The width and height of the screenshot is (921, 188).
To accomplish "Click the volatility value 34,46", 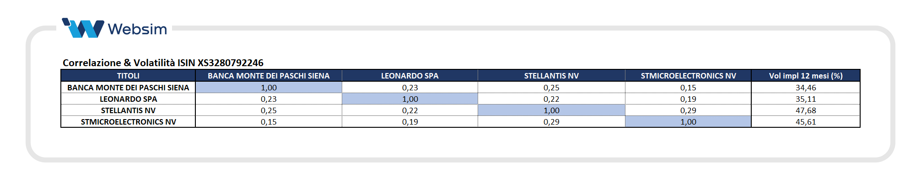I will tap(806, 88).
